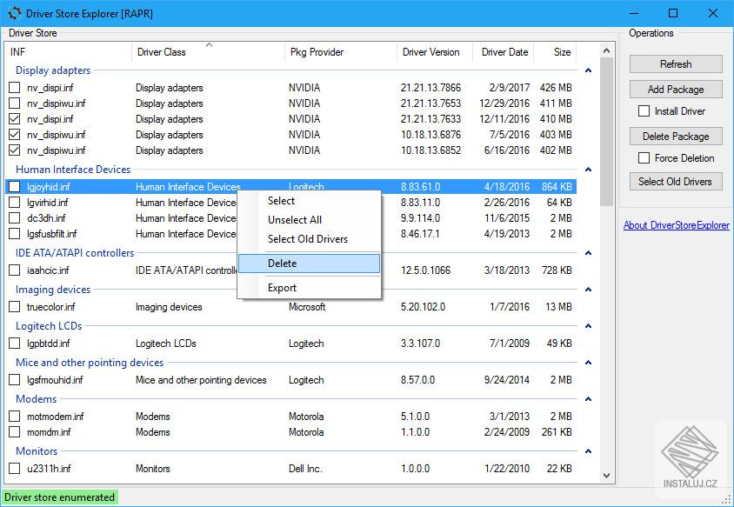Check the truecolor.inf driver checkbox
734x507 pixels.
point(15,307)
